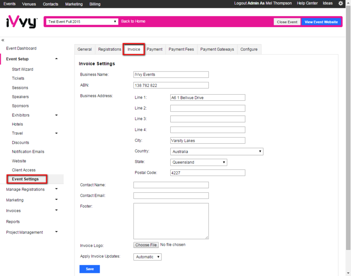351x276 pixels.
Task: Click the Business Name input field
Action: coord(171,74)
